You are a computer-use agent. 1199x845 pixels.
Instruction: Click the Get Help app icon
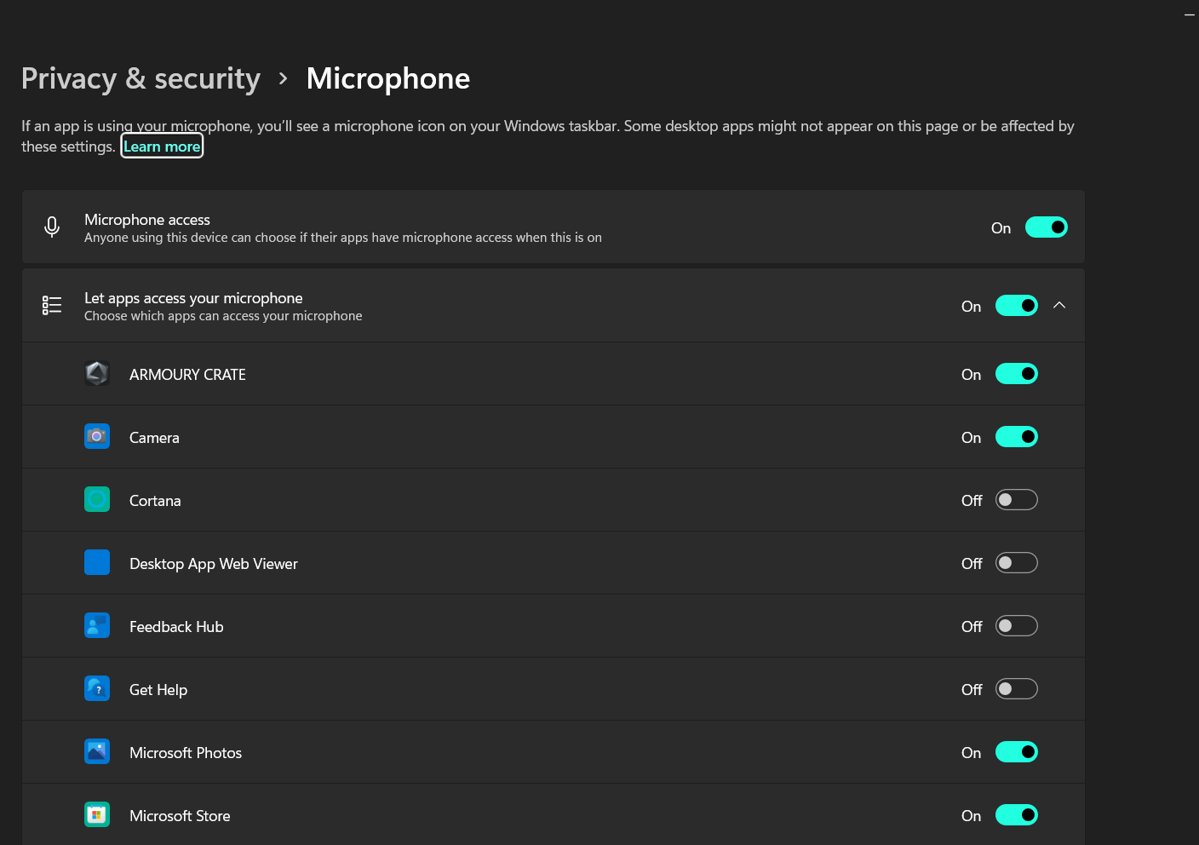[97, 688]
